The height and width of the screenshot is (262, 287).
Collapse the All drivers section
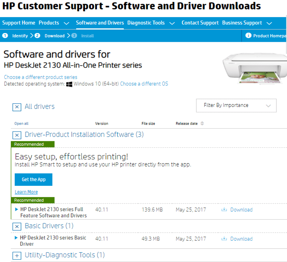pyautogui.click(x=17, y=107)
